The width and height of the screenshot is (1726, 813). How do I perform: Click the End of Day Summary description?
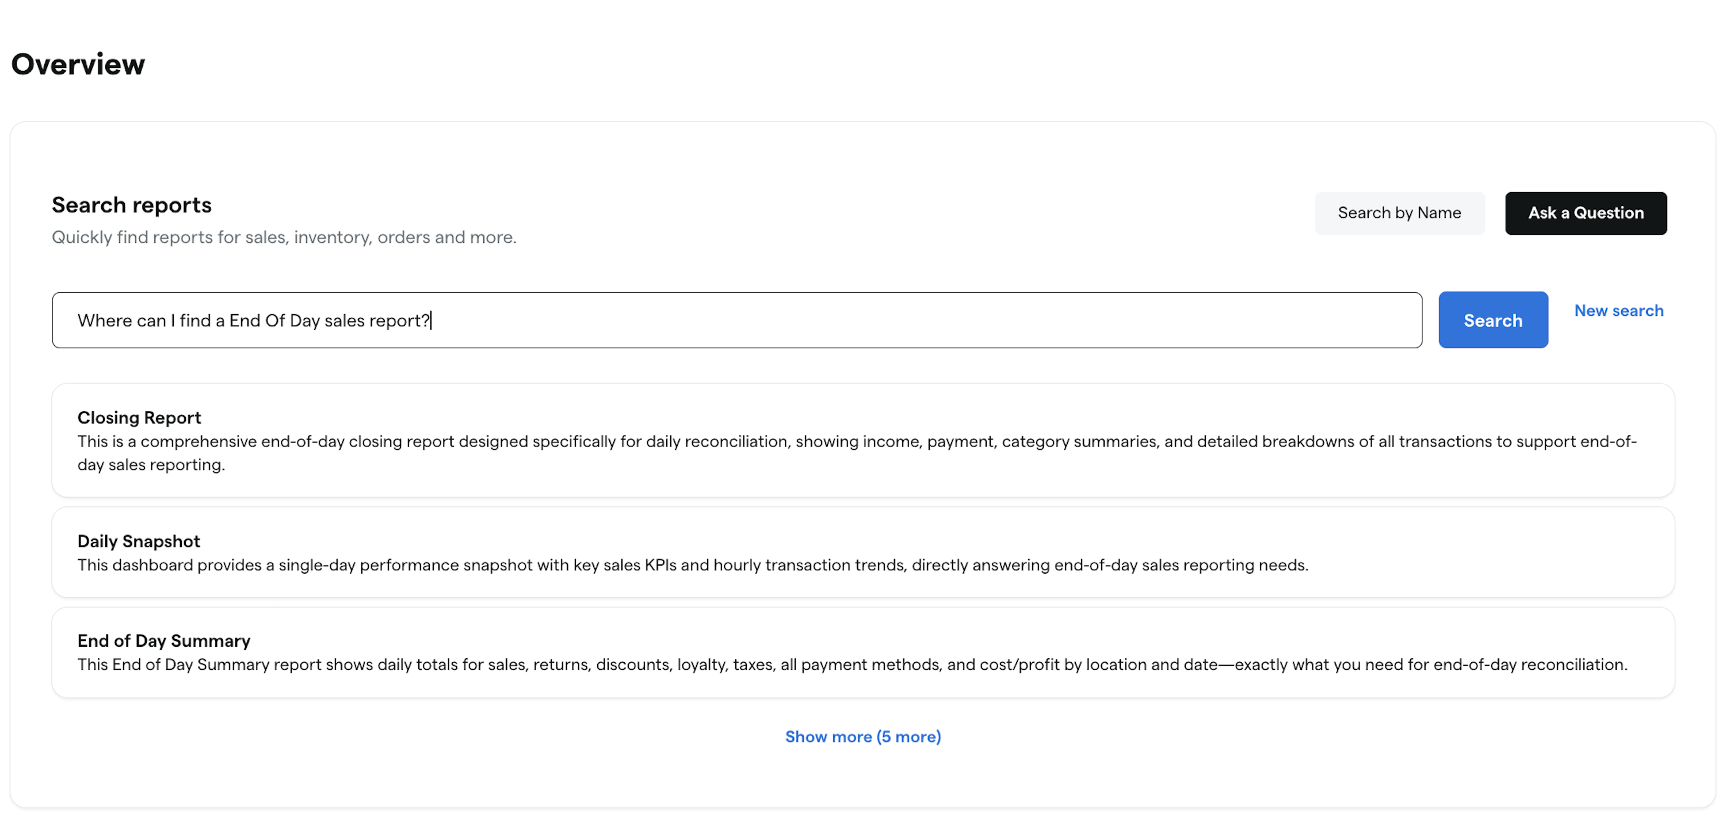pos(852,664)
